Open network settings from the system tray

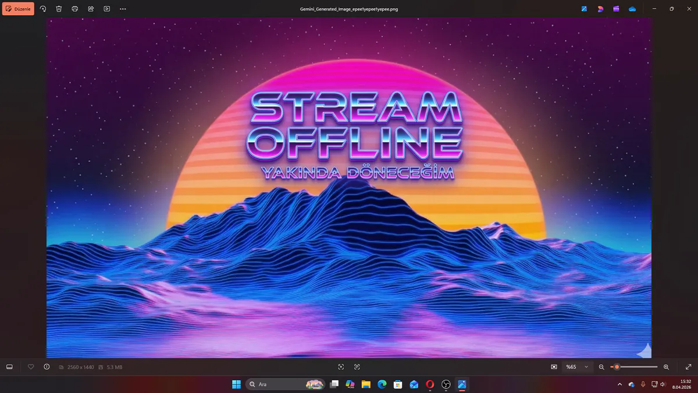[x=654, y=384]
